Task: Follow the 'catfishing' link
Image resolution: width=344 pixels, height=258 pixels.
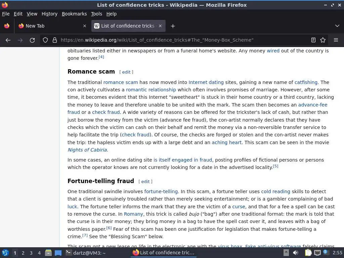Action: click(x=306, y=83)
